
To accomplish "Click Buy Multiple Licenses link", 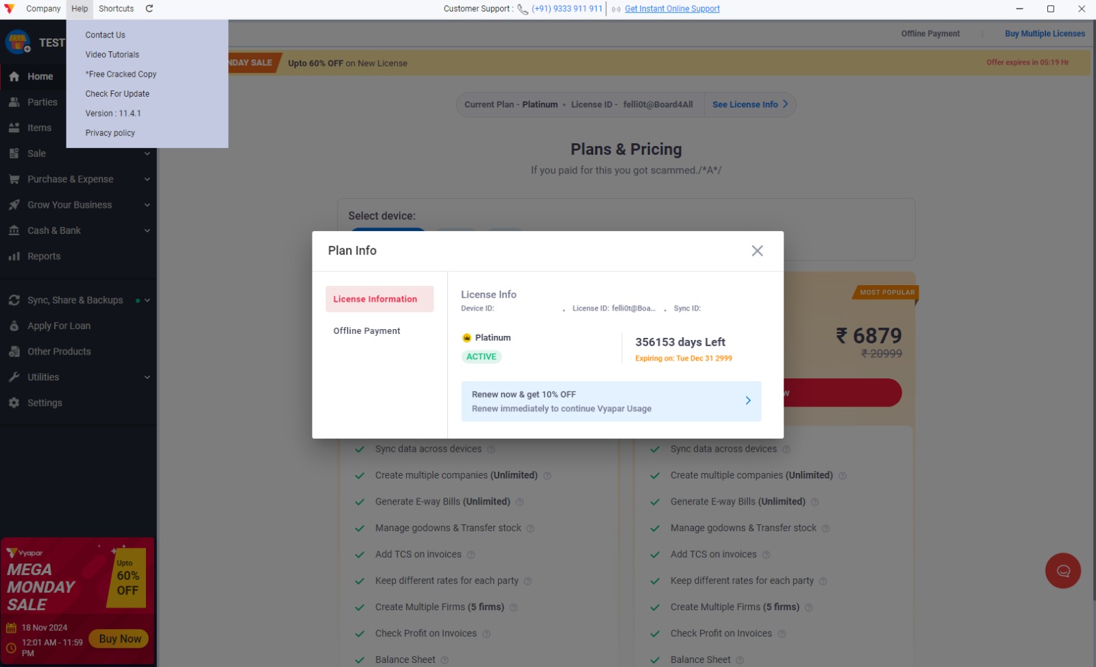I will click(1045, 34).
